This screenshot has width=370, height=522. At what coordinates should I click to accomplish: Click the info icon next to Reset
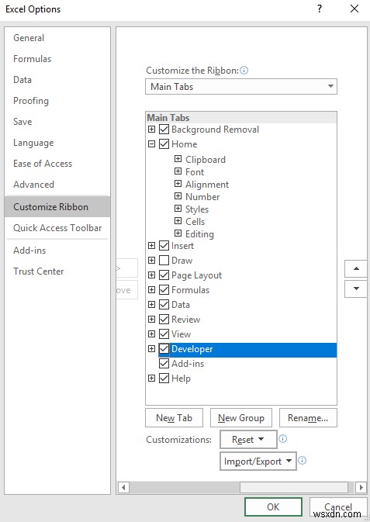(x=283, y=439)
